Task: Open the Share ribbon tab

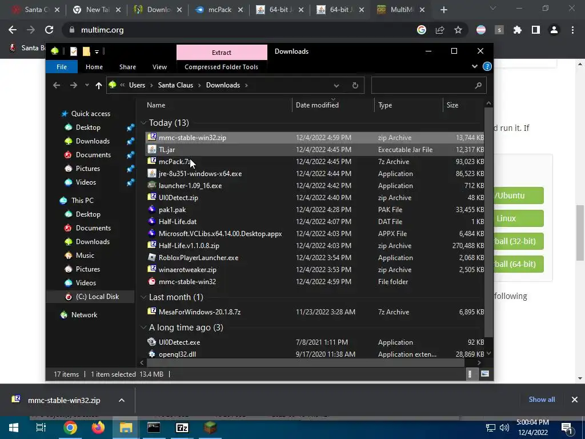Action: [x=127, y=67]
